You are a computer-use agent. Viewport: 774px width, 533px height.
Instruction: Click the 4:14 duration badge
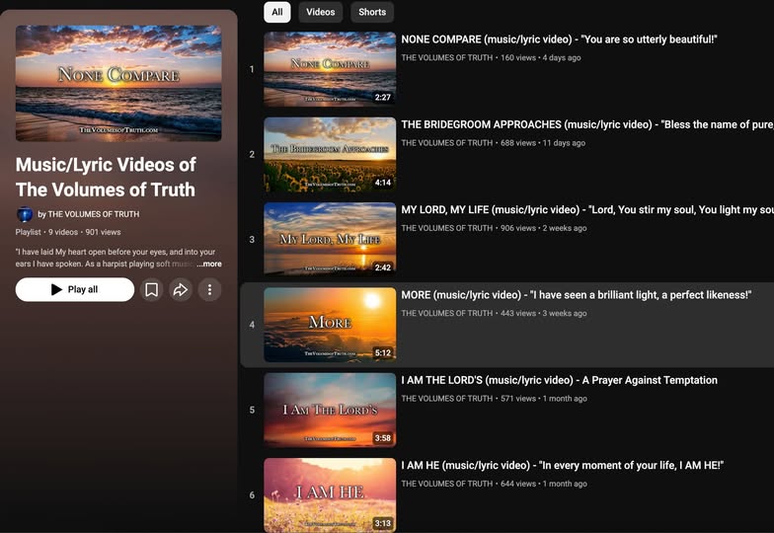pos(383,183)
